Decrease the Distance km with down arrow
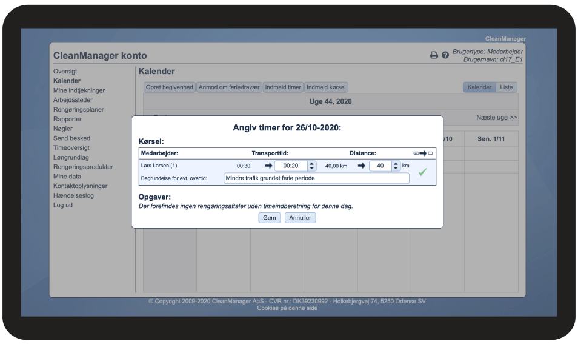The height and width of the screenshot is (344, 578). 396,168
